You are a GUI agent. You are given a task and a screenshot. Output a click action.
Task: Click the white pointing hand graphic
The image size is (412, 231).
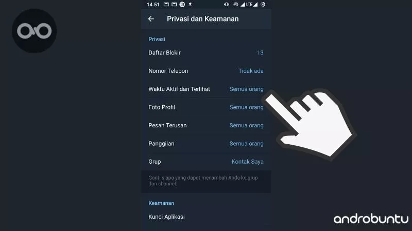(310, 123)
